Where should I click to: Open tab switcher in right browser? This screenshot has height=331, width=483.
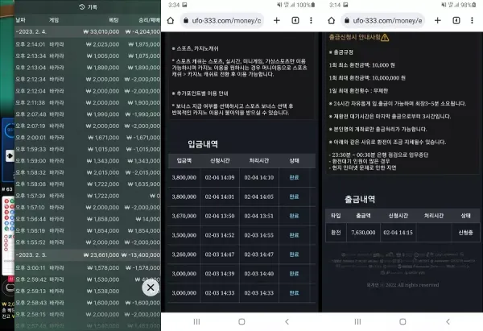coord(456,20)
